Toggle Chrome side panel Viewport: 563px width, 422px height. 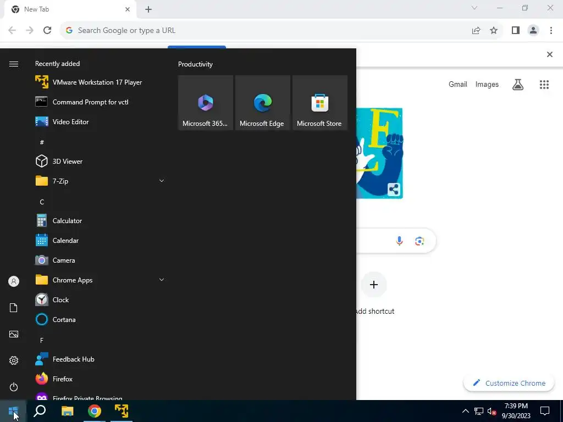coord(516,30)
